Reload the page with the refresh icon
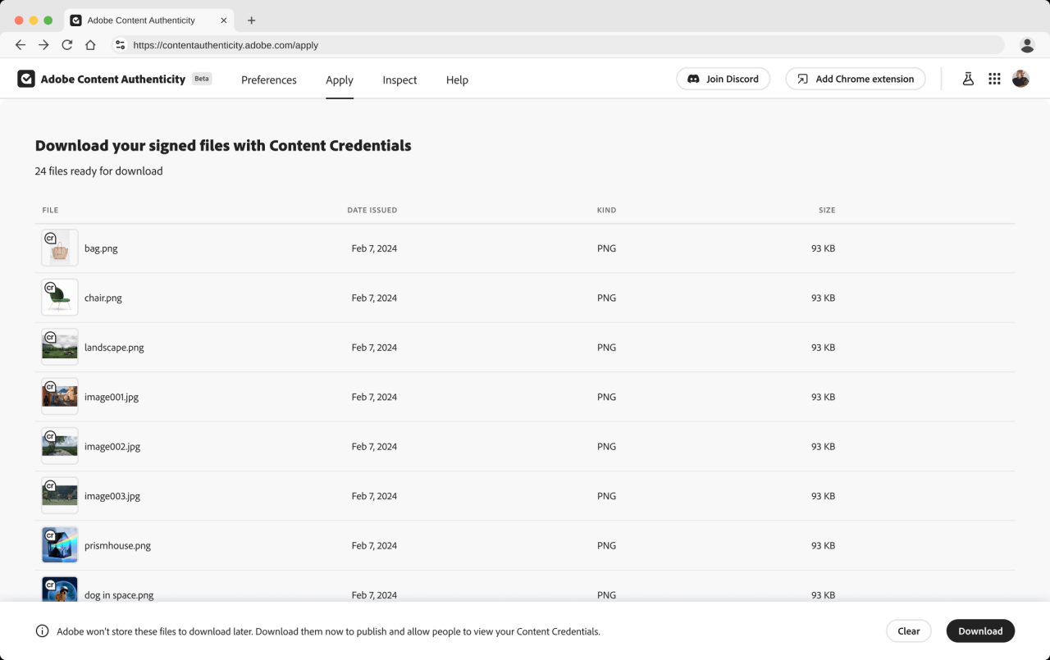Viewport: 1050px width, 660px height. pos(66,45)
